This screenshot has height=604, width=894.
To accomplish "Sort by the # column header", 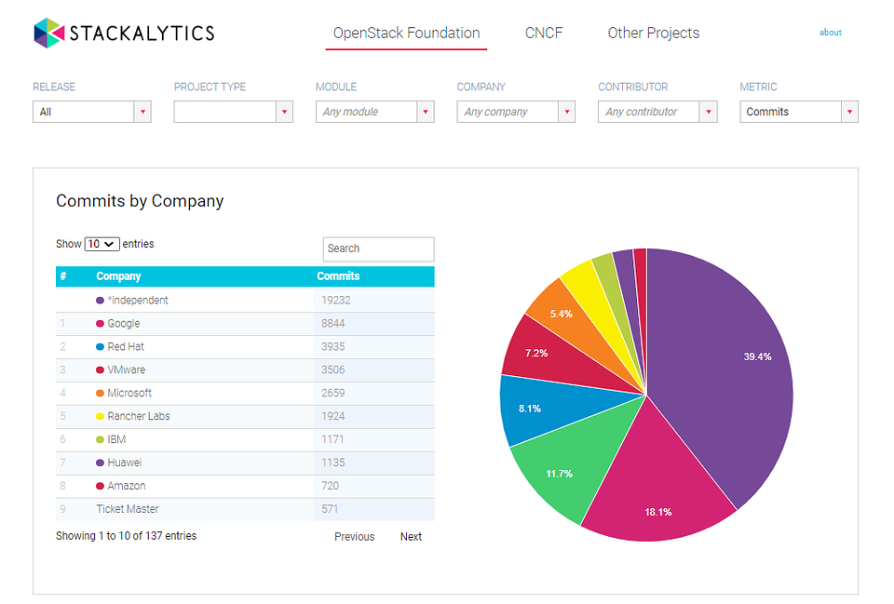I will click(63, 276).
